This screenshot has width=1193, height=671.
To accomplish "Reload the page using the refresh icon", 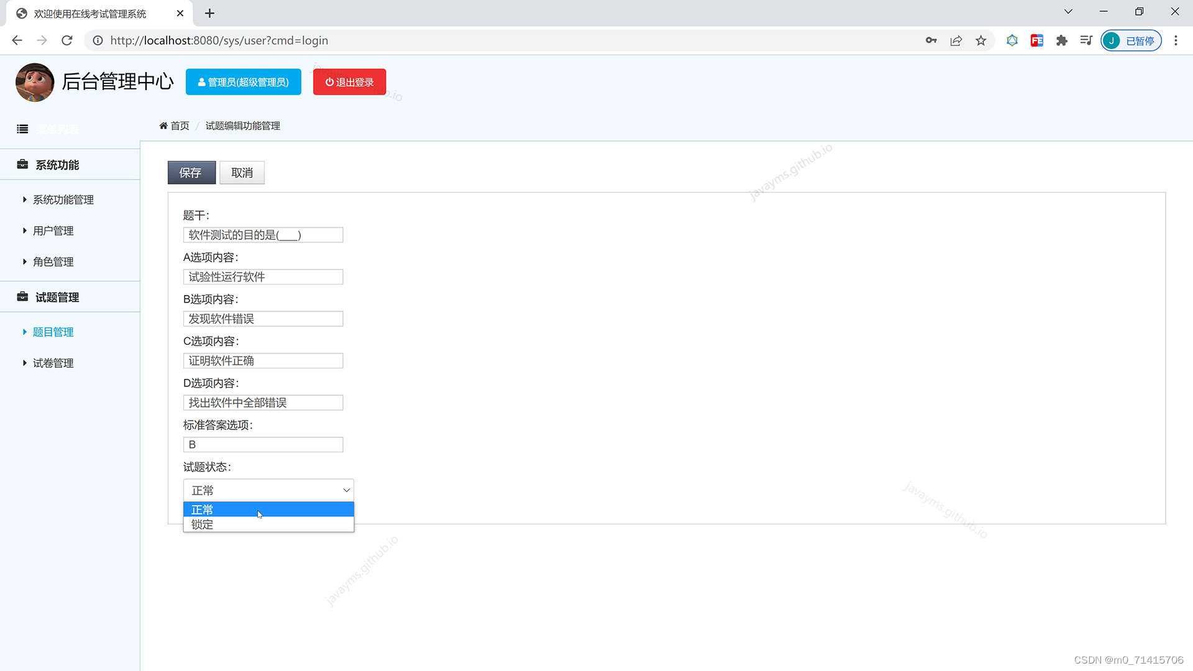I will (66, 40).
